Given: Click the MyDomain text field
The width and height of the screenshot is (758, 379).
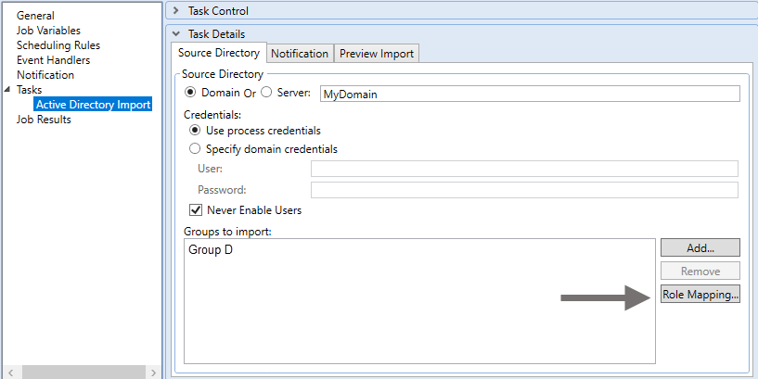Looking at the screenshot, I should [x=529, y=94].
